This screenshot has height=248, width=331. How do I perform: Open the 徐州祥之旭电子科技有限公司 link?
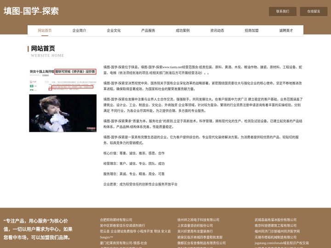[x=198, y=220]
